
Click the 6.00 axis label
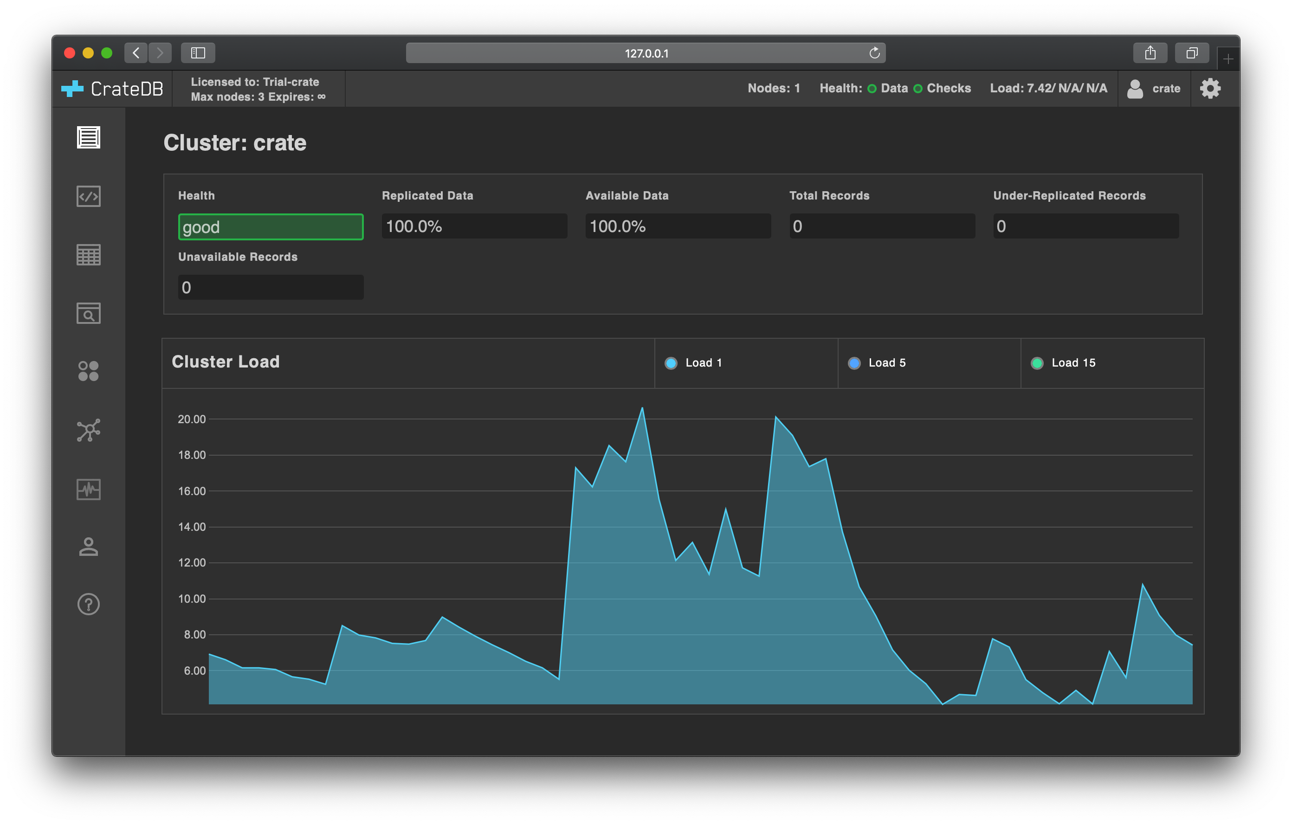pos(195,670)
